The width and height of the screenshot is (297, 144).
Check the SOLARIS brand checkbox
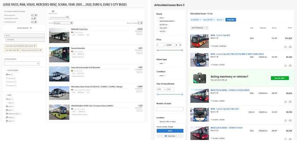pyautogui.click(x=158, y=28)
